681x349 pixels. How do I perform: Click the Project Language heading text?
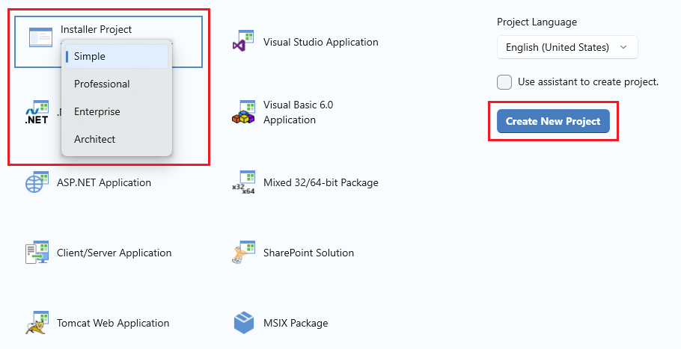(x=537, y=22)
